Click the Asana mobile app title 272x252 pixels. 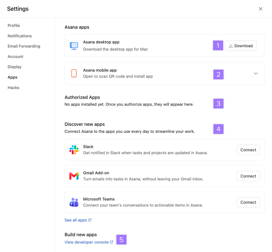100,70
